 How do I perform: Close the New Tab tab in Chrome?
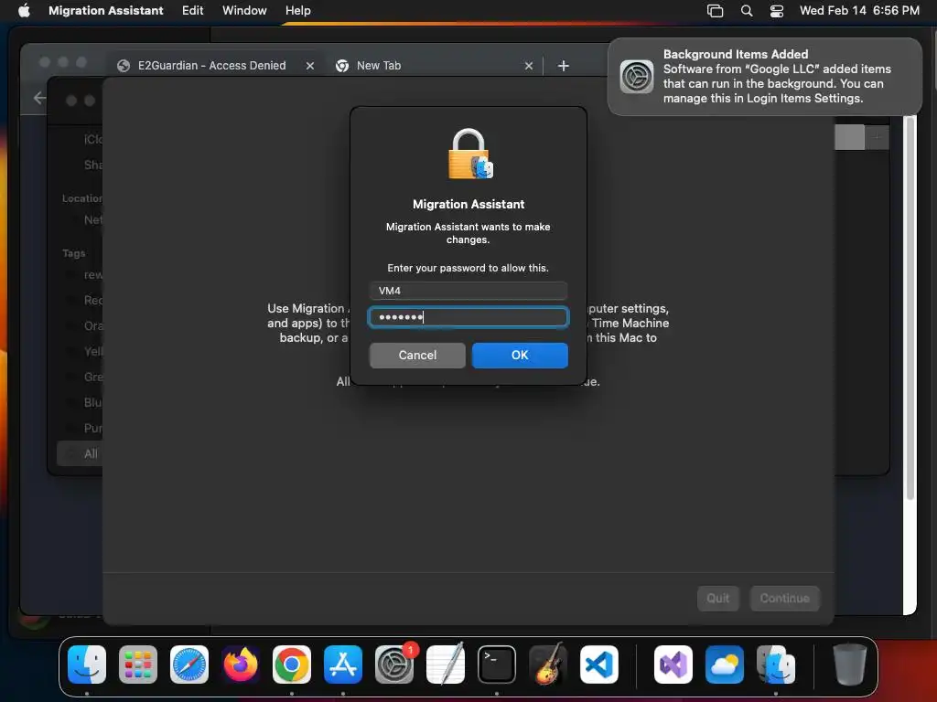(x=529, y=66)
